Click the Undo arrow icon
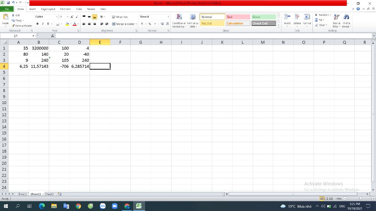 pyautogui.click(x=13, y=3)
